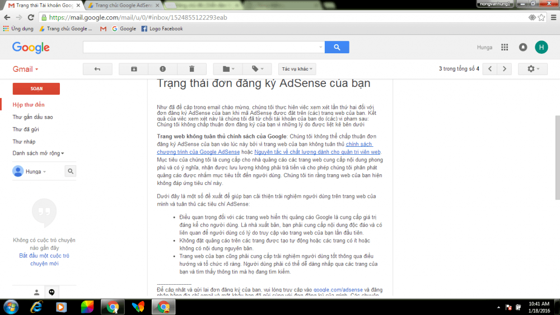Open Trang chủ Google bookmark
Viewport: 560px width, 315px height.
tap(66, 29)
